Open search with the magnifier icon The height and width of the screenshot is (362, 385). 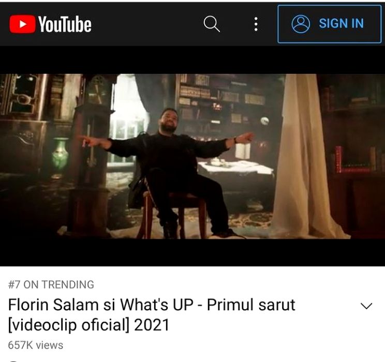click(x=212, y=24)
